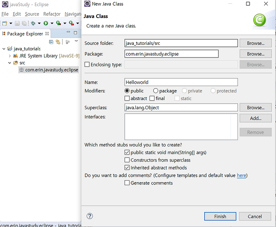Click the JRE System Library books icon

pos(15,56)
